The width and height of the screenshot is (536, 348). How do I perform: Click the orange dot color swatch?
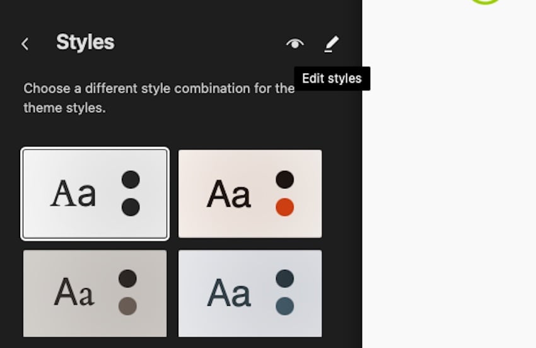(284, 207)
